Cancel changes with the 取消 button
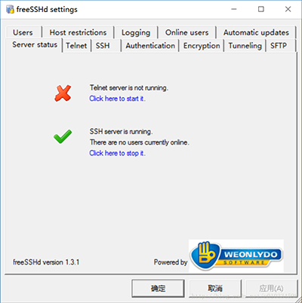302x303 pixels. tap(215, 289)
